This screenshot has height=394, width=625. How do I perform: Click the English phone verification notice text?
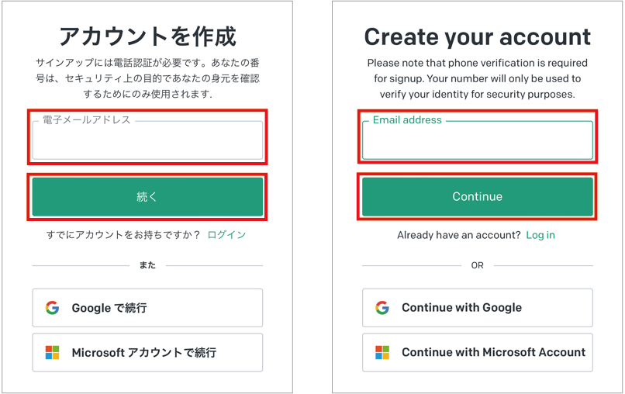point(478,78)
